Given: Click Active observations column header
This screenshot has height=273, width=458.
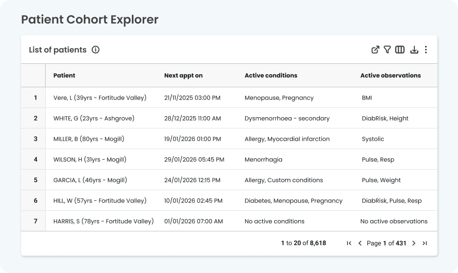Looking at the screenshot, I should (x=390, y=75).
